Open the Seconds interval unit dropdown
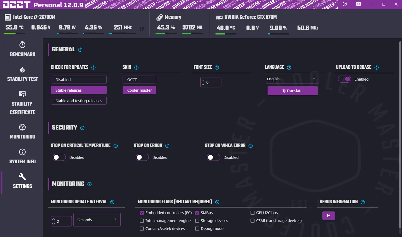Screen dimensions: 402x237 tap(97, 220)
